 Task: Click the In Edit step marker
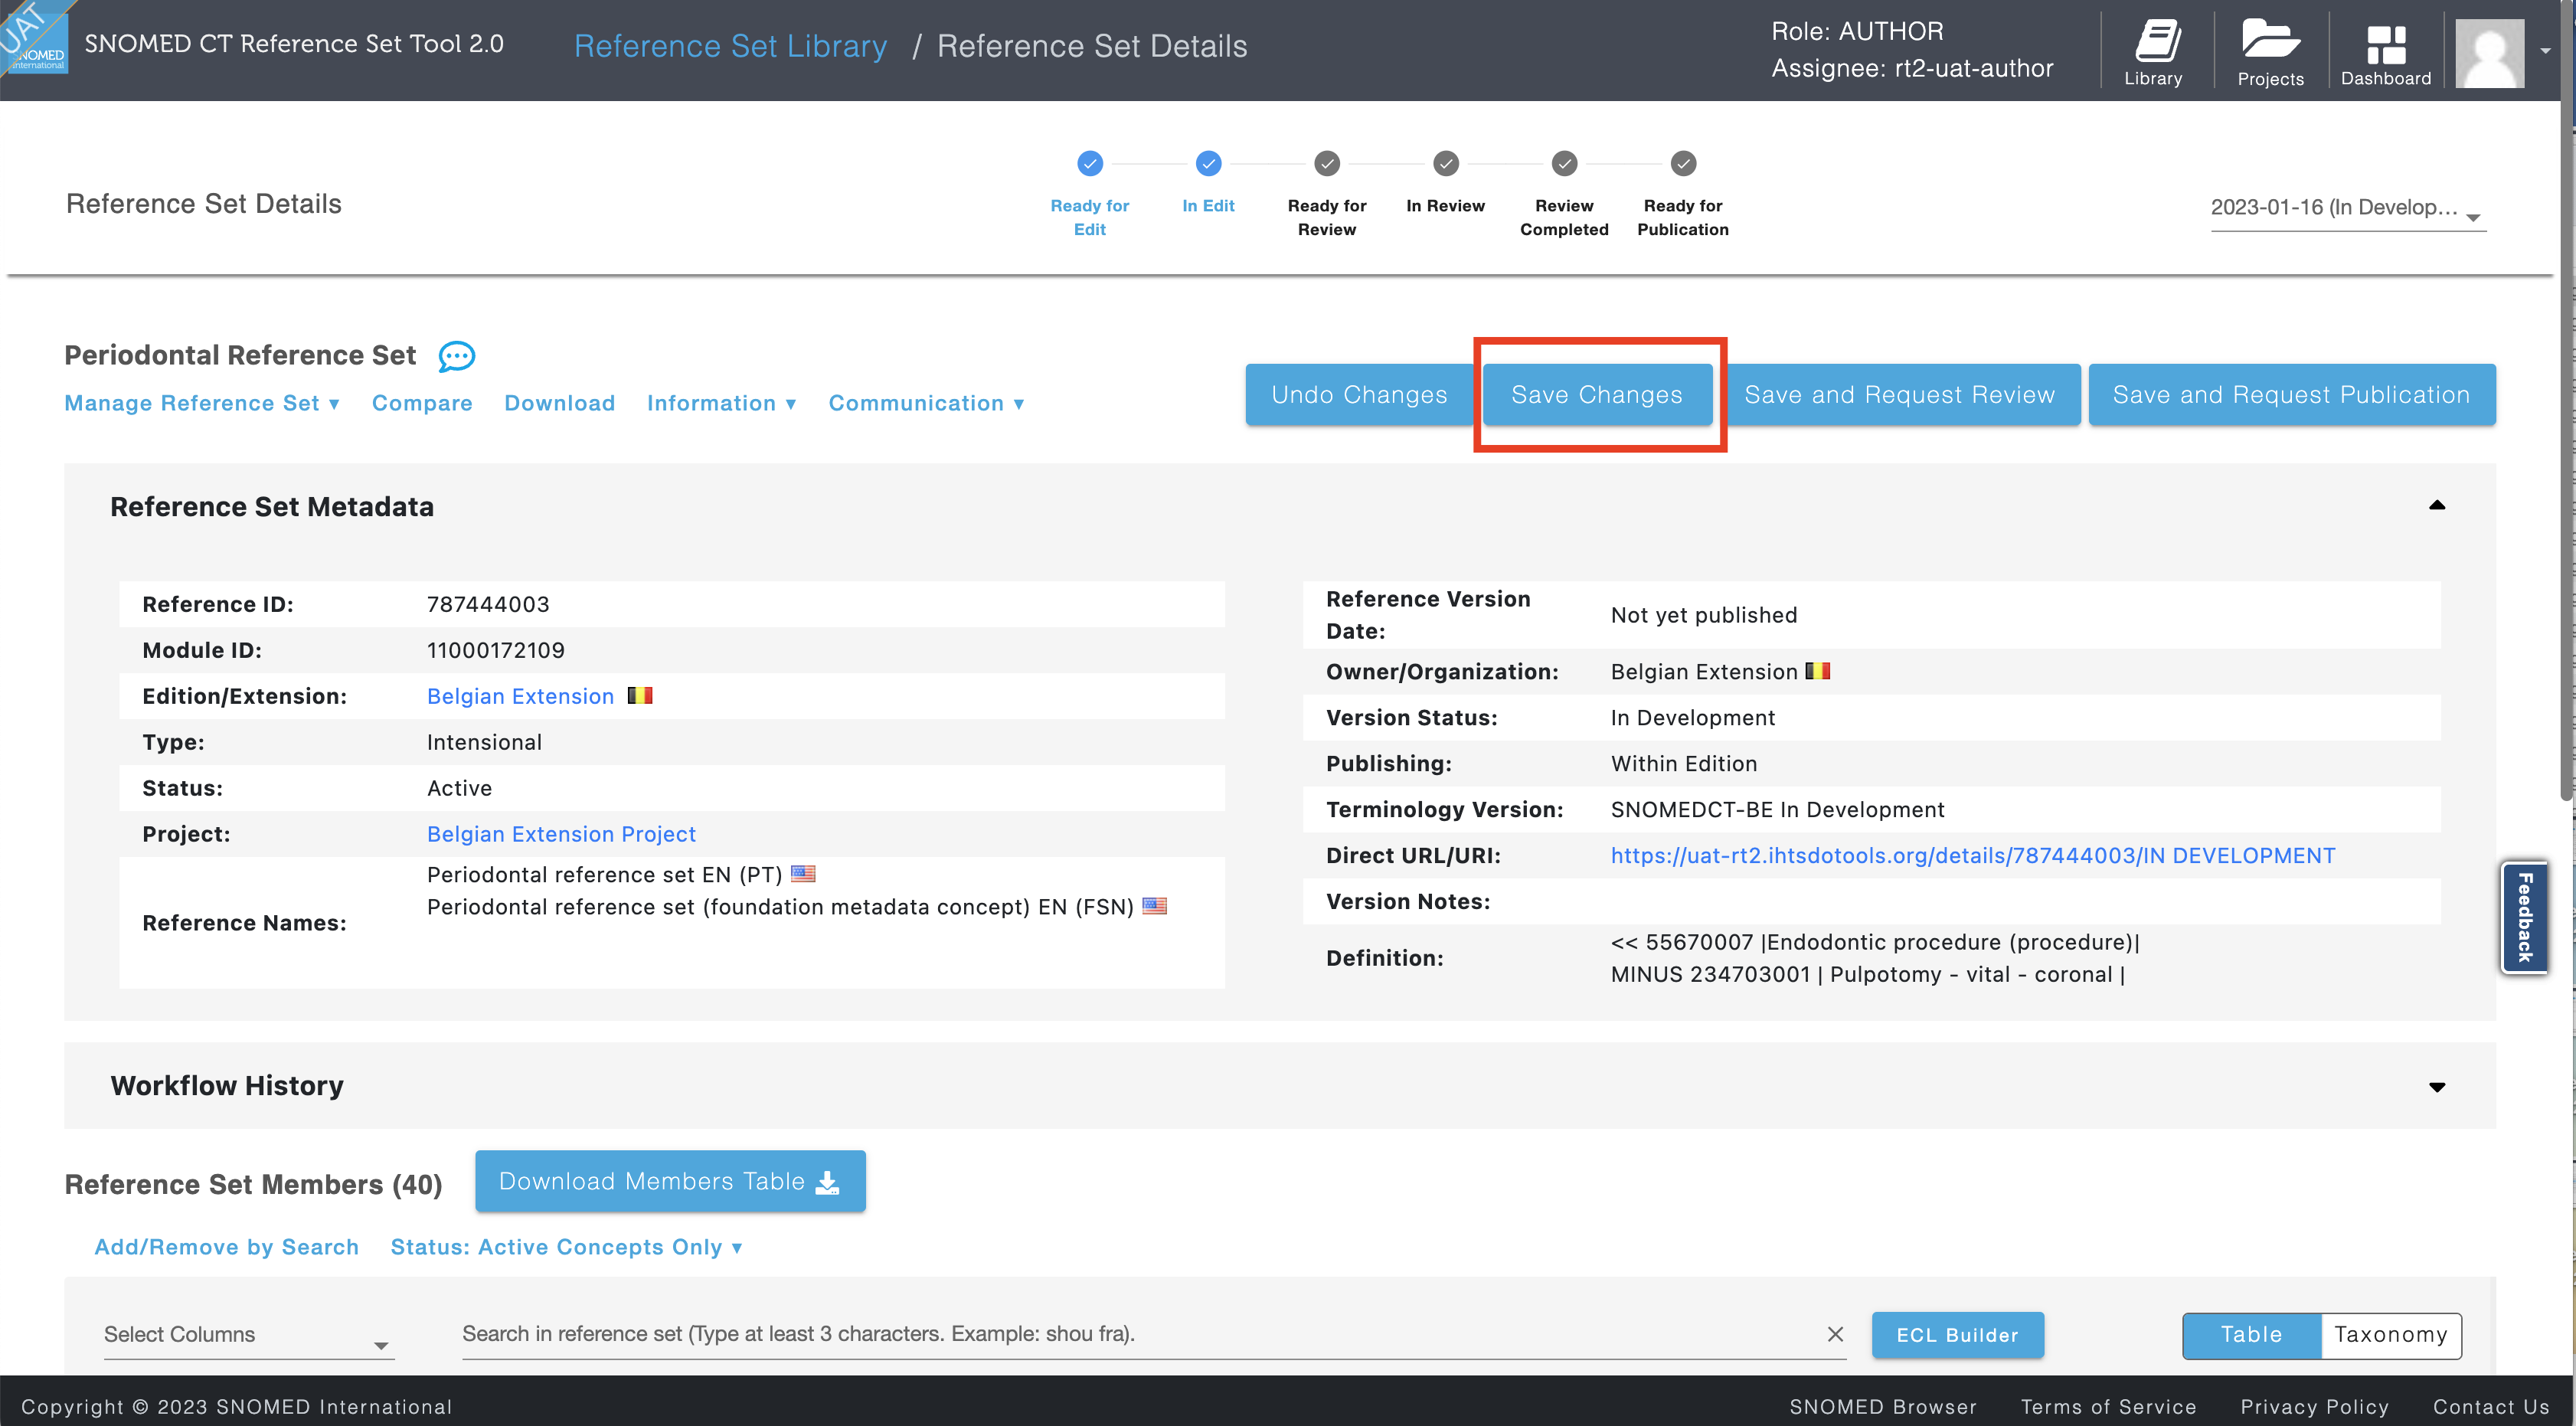(1208, 163)
